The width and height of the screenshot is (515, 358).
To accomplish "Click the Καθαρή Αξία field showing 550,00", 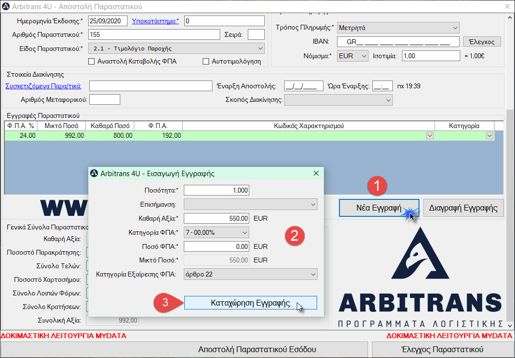I will [216, 218].
